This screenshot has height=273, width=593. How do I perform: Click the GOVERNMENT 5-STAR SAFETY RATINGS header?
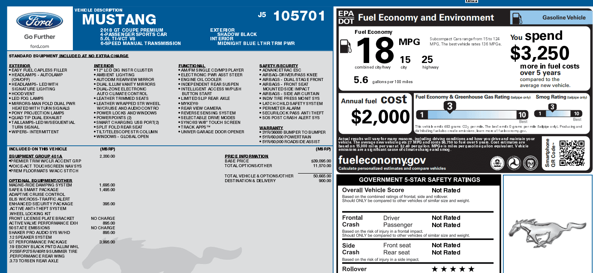pos(419,180)
